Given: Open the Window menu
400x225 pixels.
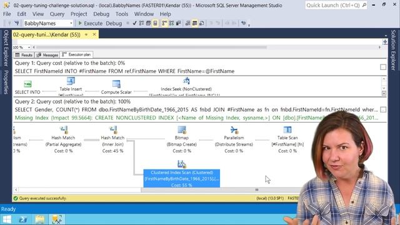Looking at the screenshot, I should point(144,14).
